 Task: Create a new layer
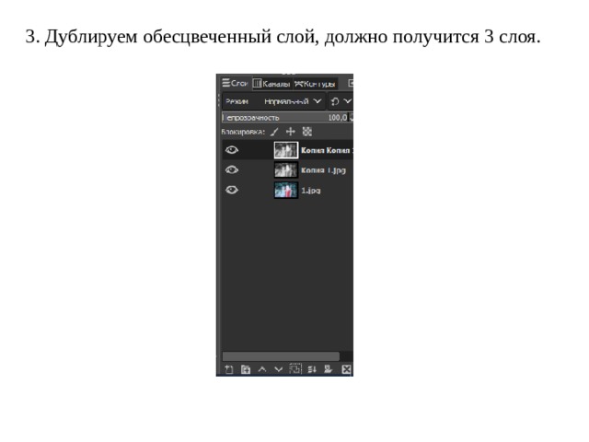pos(229,369)
